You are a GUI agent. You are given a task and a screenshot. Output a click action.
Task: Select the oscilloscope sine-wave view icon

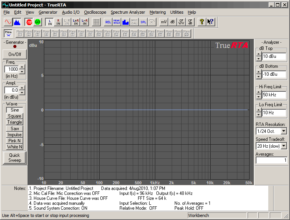point(8,22)
